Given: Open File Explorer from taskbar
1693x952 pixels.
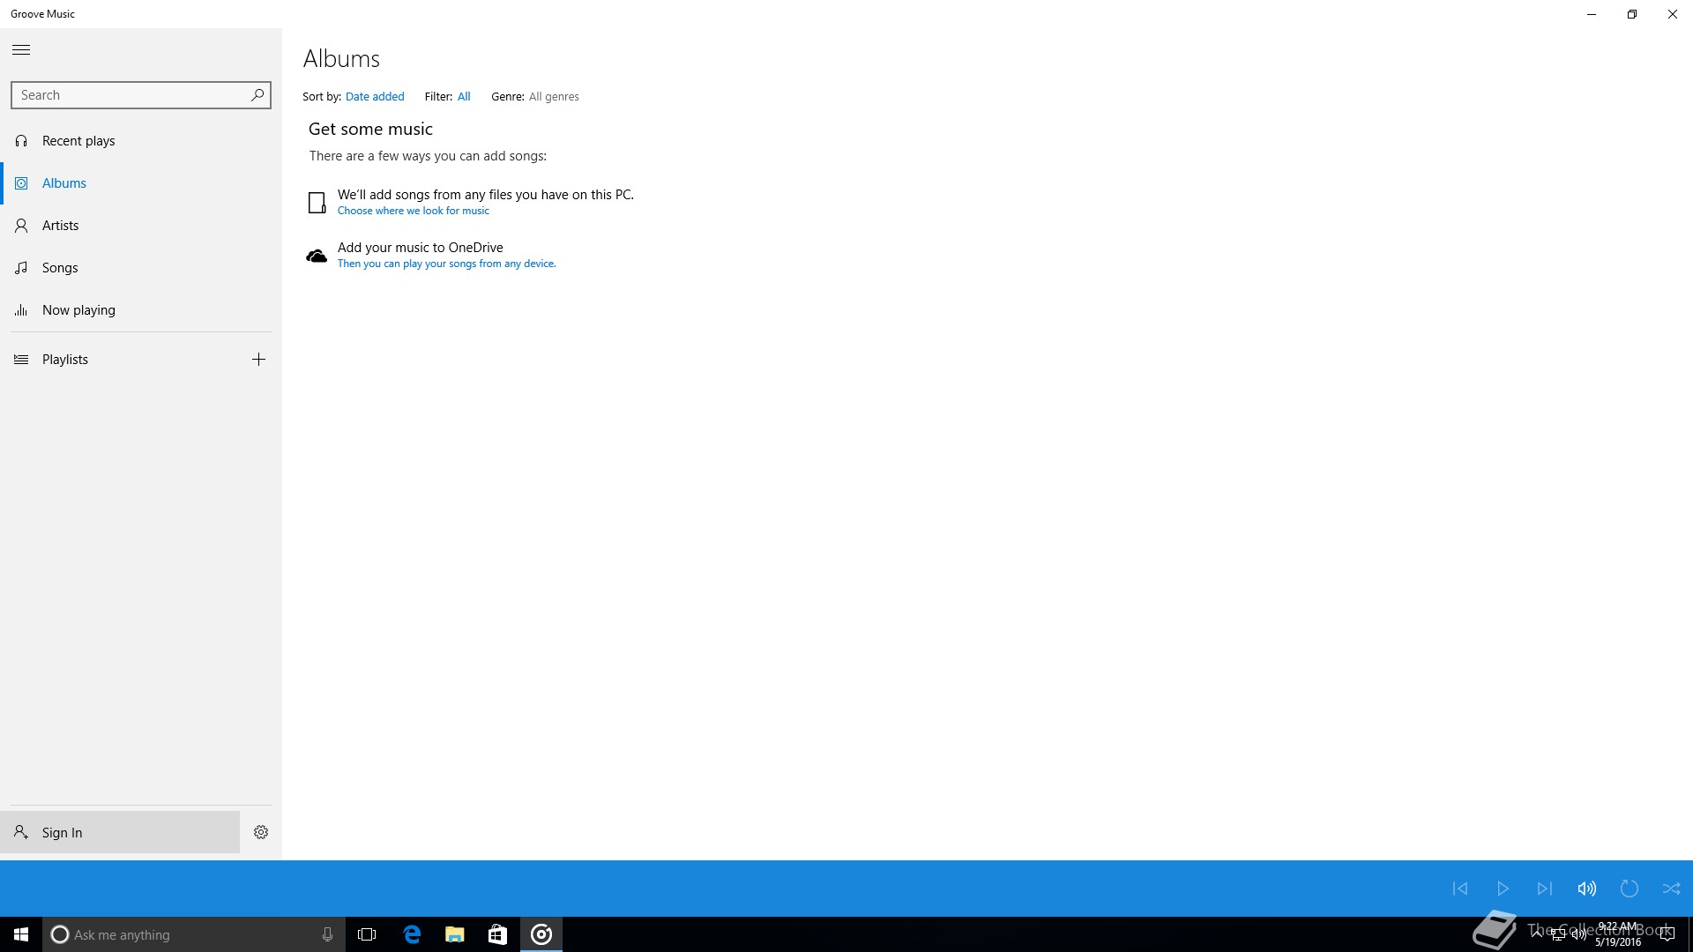Looking at the screenshot, I should [x=454, y=934].
